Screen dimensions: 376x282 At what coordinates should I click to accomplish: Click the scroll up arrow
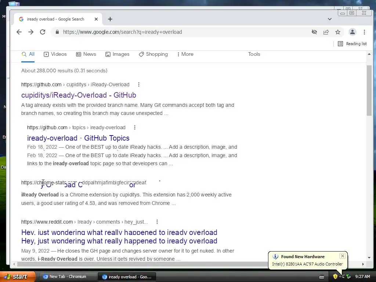(x=369, y=54)
